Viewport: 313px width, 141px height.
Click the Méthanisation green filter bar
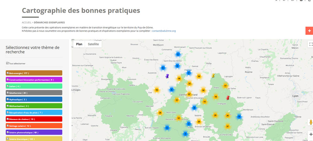pyautogui.click(x=34, y=106)
